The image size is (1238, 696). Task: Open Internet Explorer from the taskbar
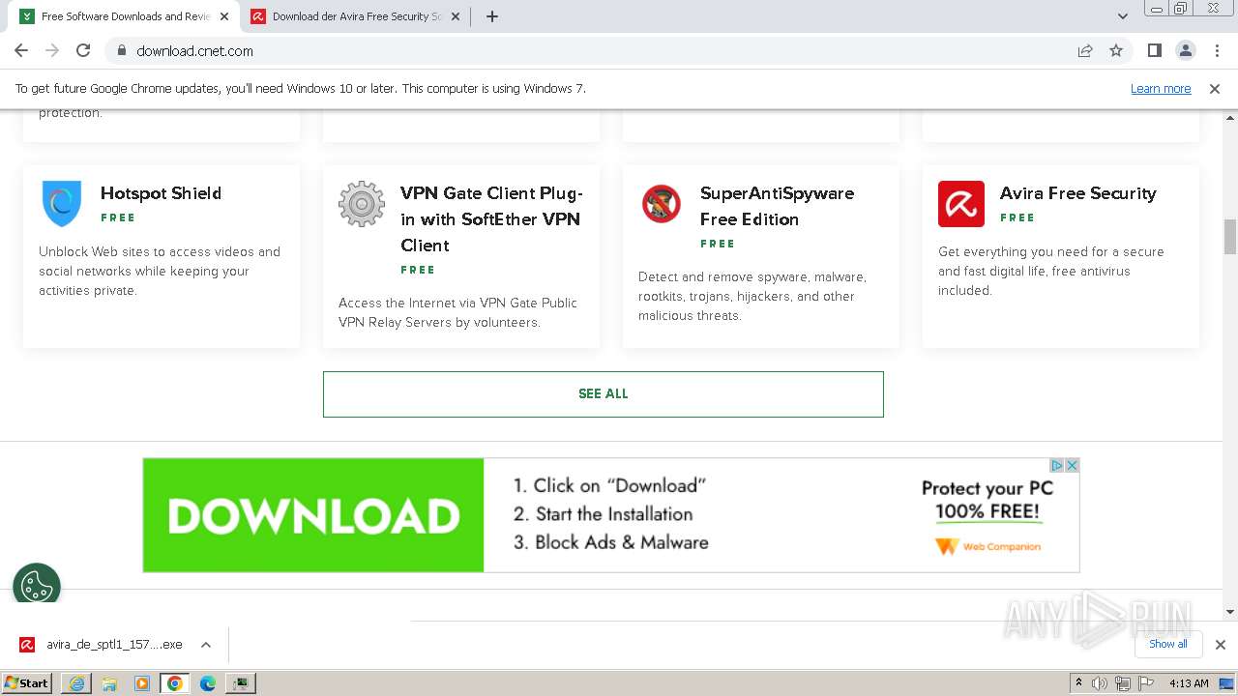click(x=76, y=683)
